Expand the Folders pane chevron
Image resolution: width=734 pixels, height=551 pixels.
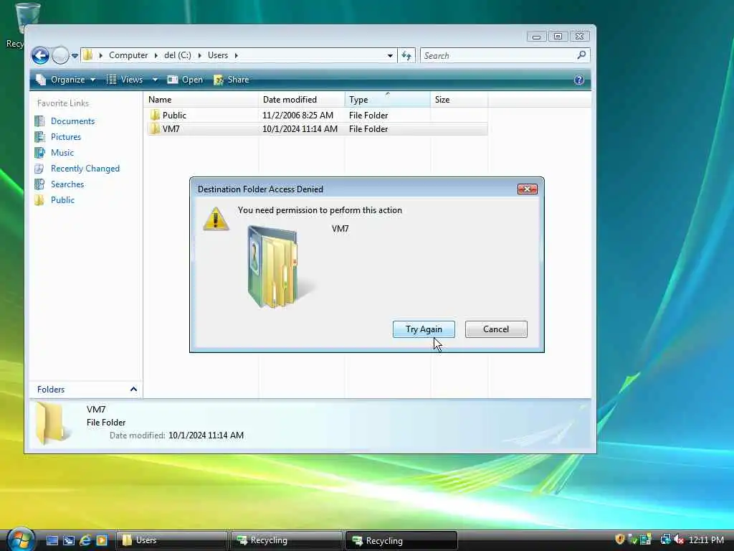133,390
